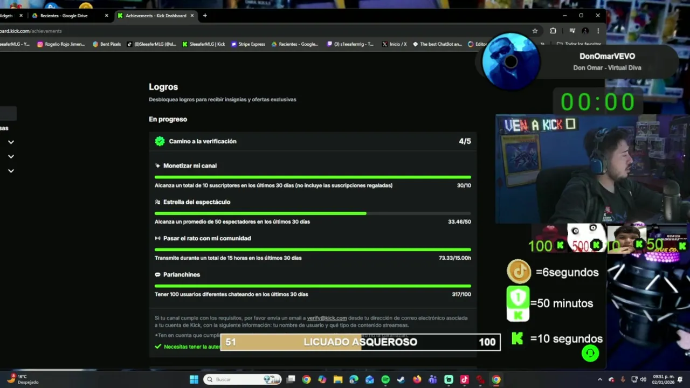Open the Bent Pixels bookmark
The height and width of the screenshot is (388, 690).
[x=107, y=44]
